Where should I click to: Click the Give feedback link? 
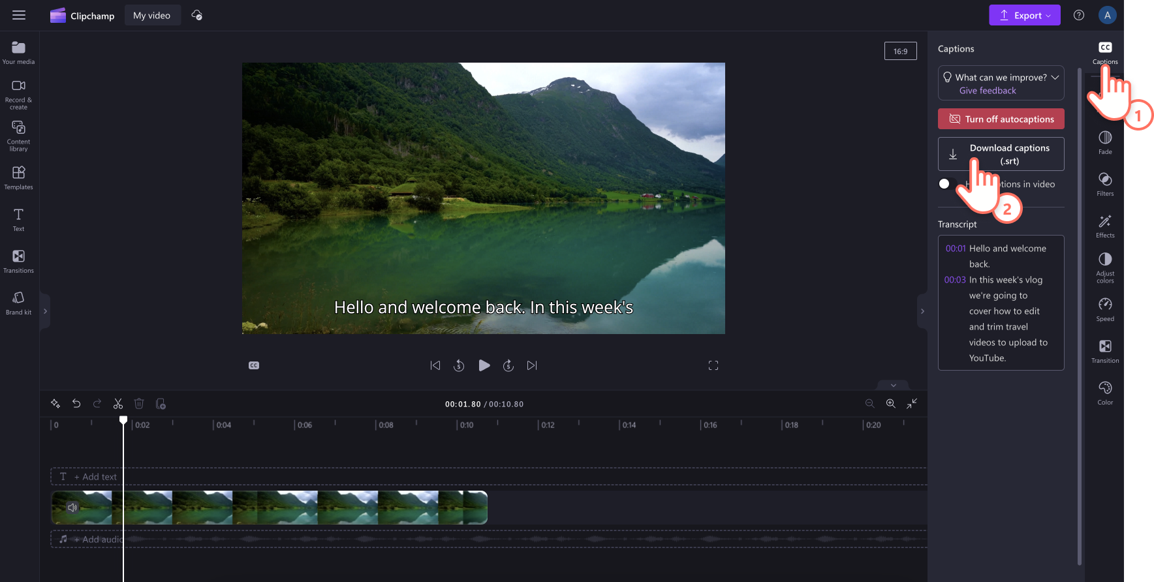click(988, 91)
